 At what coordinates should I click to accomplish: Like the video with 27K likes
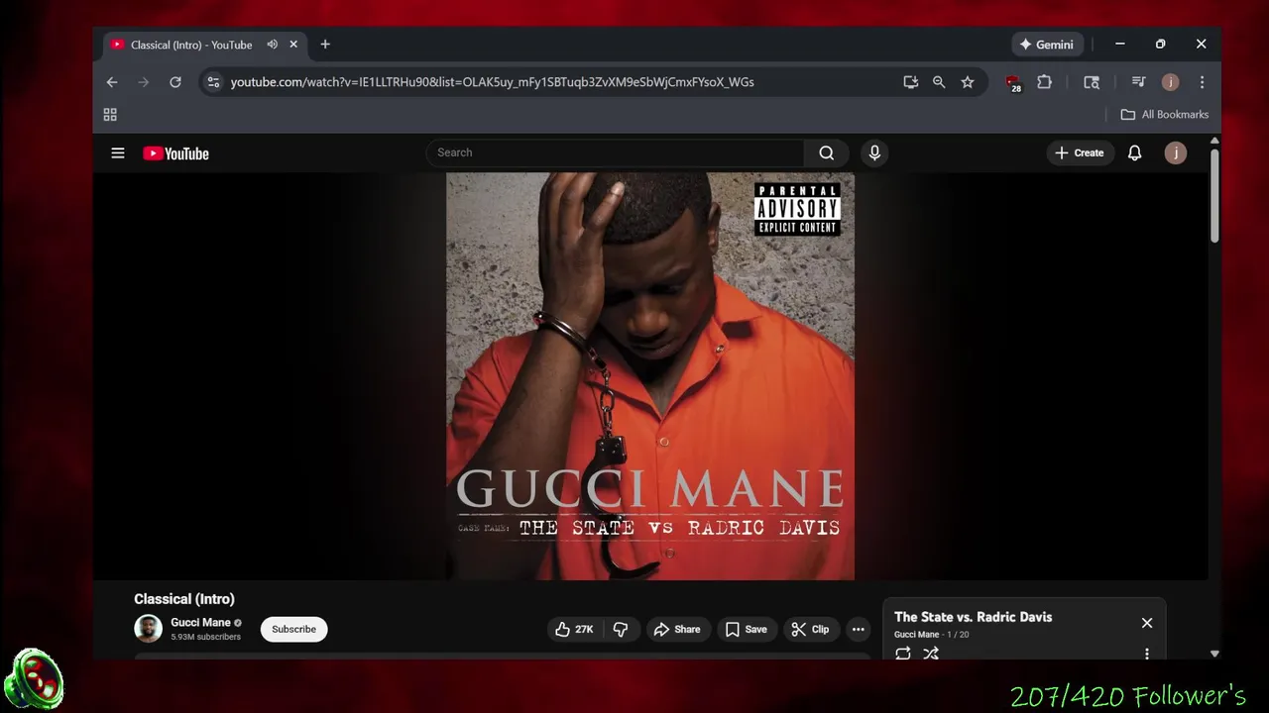point(574,629)
